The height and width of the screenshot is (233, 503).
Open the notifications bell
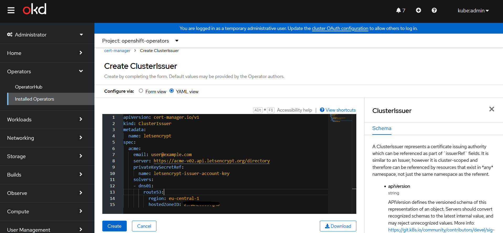tap(399, 10)
